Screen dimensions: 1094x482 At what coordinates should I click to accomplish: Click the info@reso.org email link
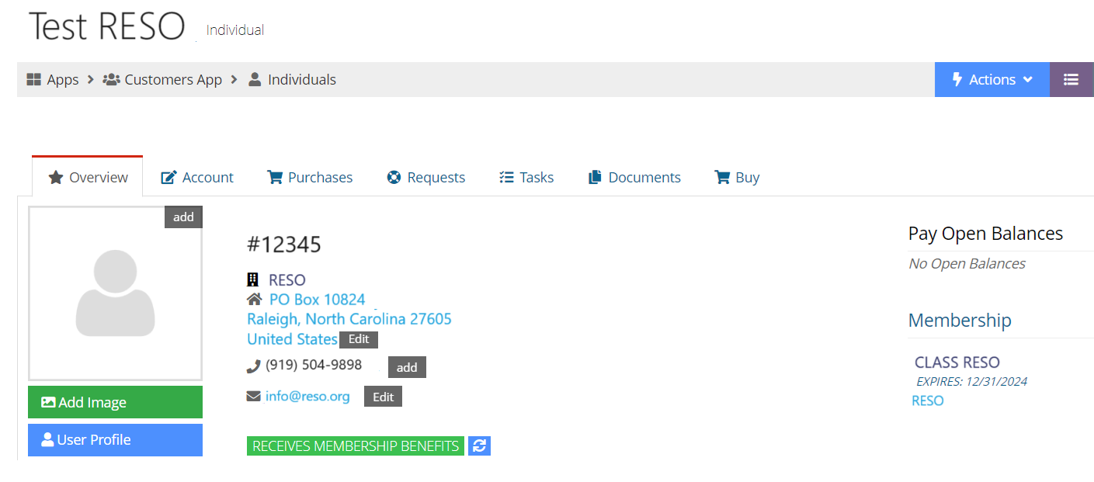(307, 397)
